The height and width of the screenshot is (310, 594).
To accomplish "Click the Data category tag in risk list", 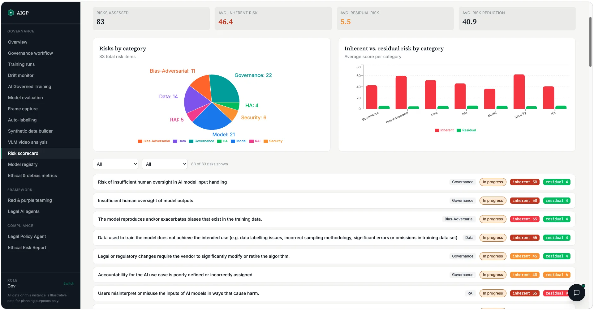I will pos(469,238).
